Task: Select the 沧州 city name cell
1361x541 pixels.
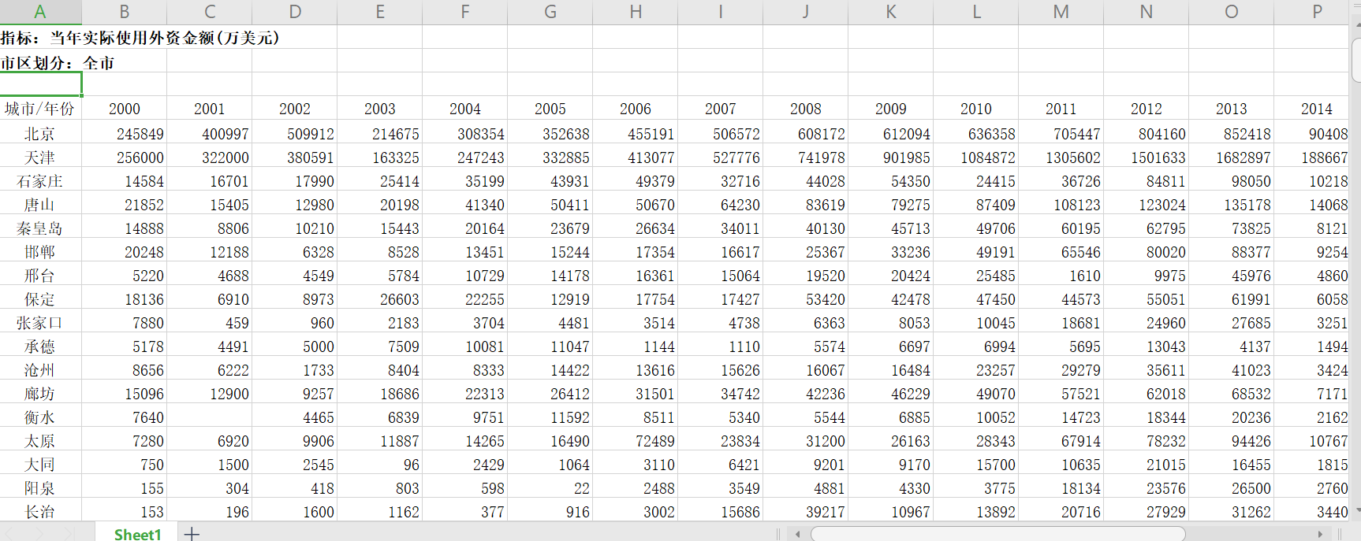Action: tap(41, 370)
